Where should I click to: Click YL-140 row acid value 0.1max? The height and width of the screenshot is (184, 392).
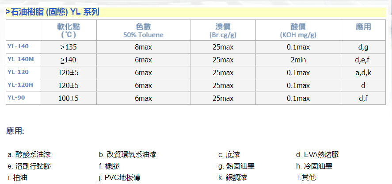pyautogui.click(x=298, y=47)
